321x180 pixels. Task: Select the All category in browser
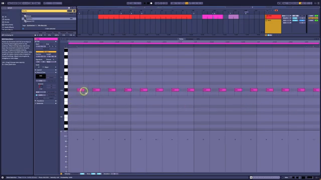[x=6, y=17]
